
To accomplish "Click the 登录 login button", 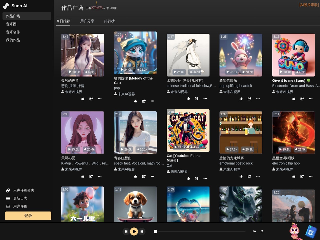I will click(x=28, y=216).
